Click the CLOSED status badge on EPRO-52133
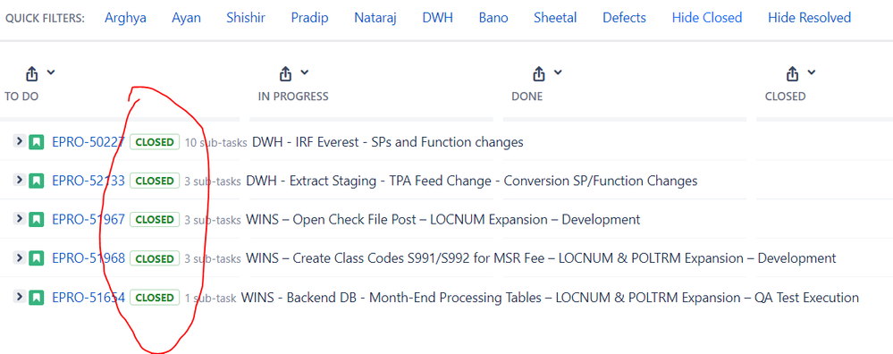This screenshot has height=354, width=893. coord(155,181)
